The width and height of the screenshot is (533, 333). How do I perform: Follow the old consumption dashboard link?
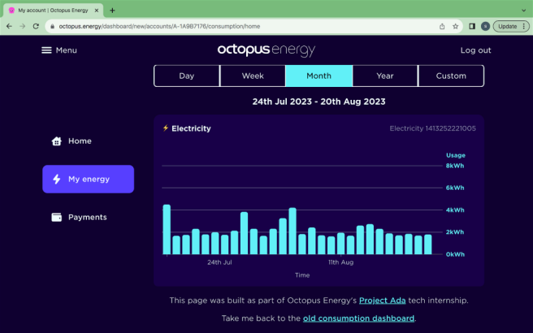(358, 318)
